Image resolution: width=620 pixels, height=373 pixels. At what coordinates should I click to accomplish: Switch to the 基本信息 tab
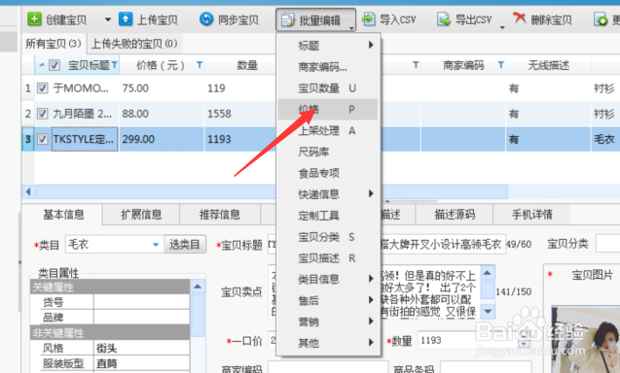click(63, 215)
